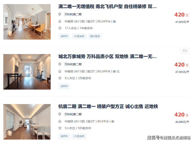Click house icon in first listing
This screenshot has width=195, height=142.
pos(60,21)
